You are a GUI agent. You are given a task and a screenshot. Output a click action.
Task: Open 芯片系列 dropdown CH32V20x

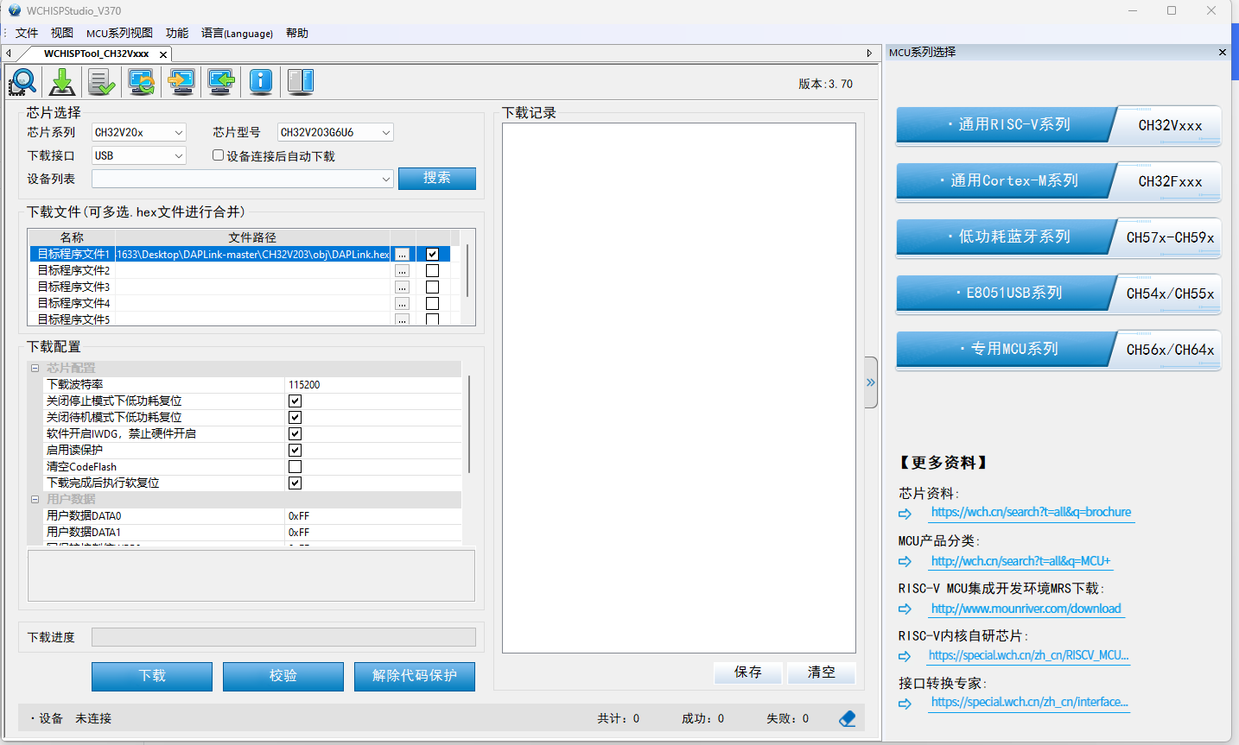pos(139,132)
